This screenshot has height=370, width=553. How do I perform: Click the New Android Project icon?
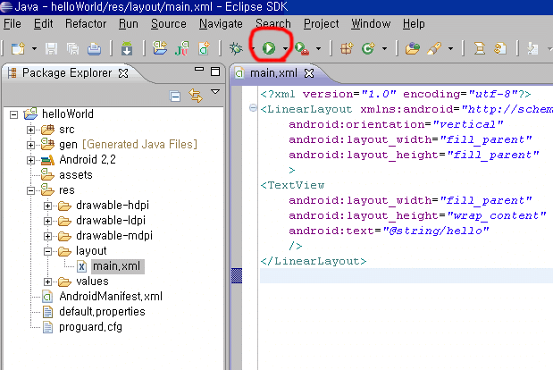(160, 48)
